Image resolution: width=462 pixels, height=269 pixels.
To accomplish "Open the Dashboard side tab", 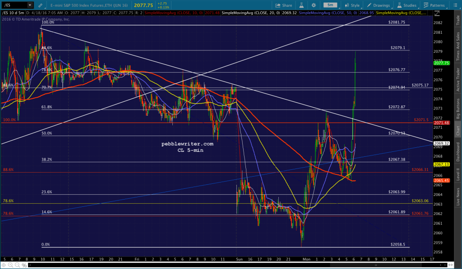I will click(x=458, y=151).
